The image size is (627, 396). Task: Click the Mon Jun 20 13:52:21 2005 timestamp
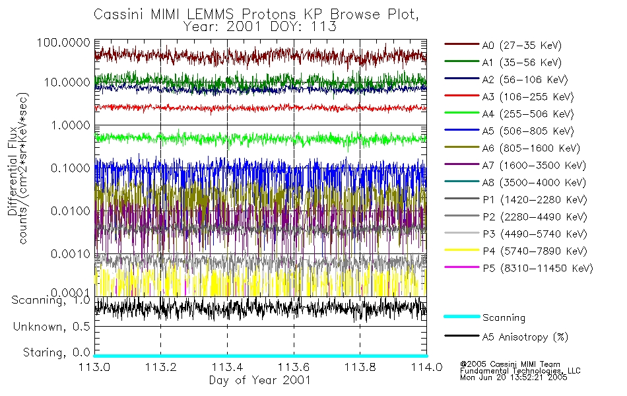click(x=513, y=378)
